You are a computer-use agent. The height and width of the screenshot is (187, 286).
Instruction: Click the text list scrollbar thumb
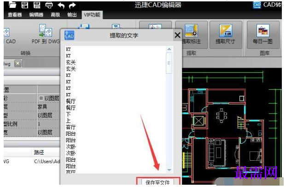click(169, 63)
